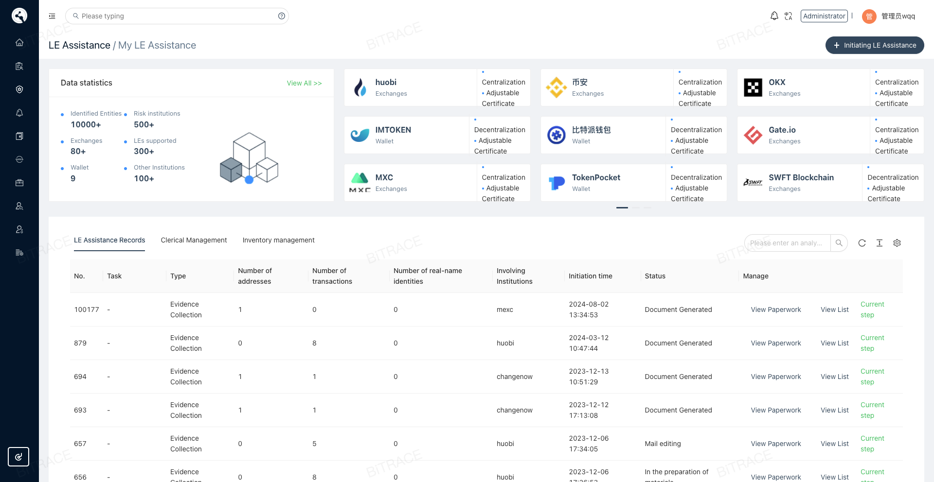Viewport: 934px width, 482px height.
Task: Focus the records analysis search input
Action: pos(787,243)
